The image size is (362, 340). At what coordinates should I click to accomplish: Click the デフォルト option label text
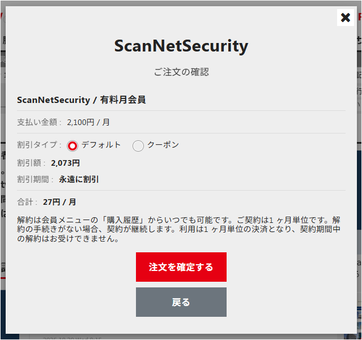(101, 145)
